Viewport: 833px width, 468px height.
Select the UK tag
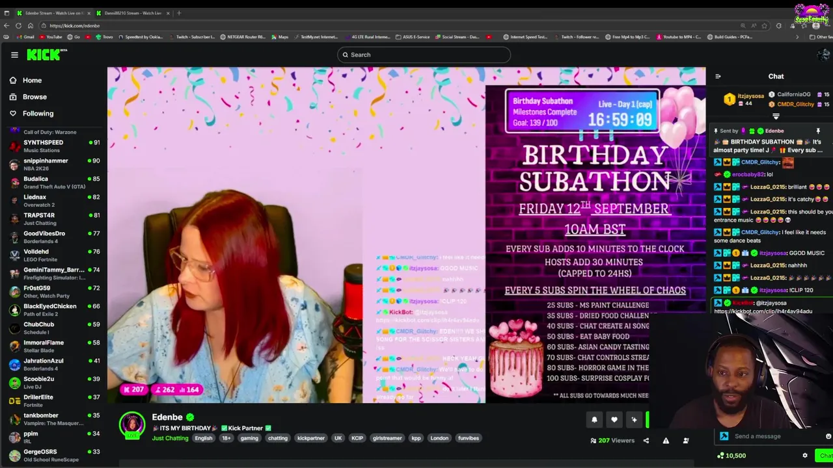[x=338, y=438]
